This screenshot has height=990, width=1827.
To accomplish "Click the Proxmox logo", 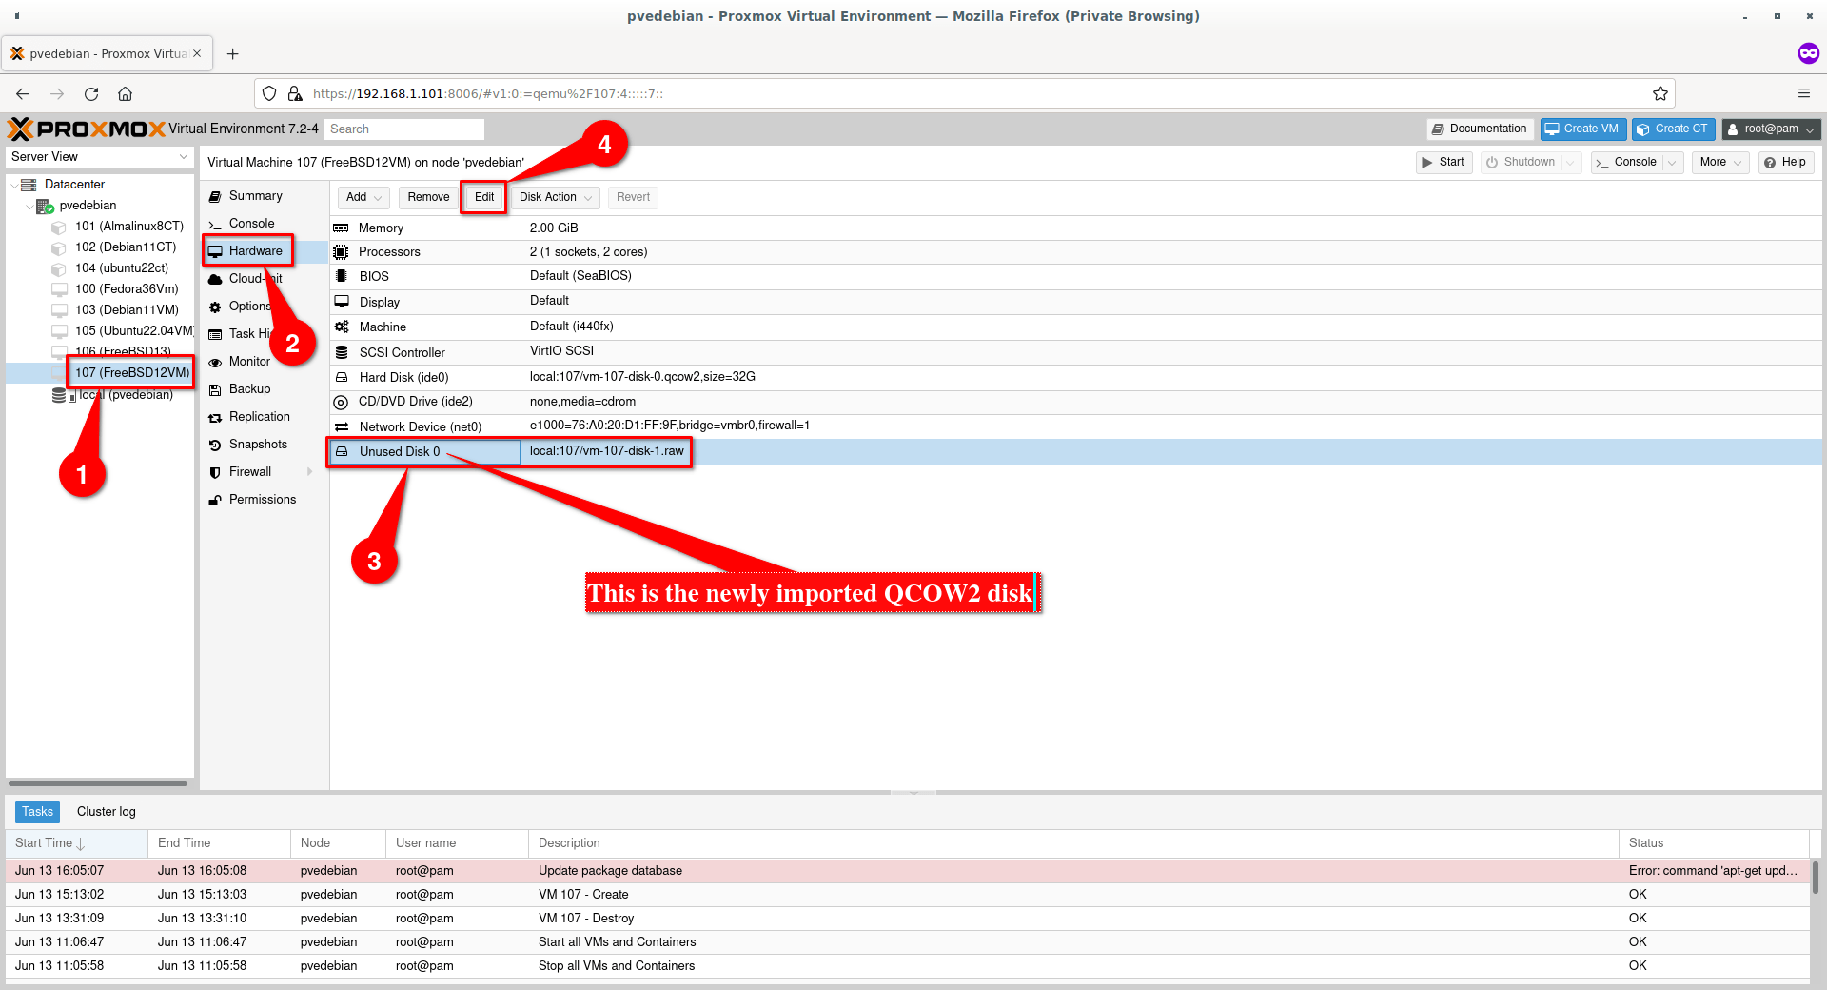I will (x=87, y=129).
